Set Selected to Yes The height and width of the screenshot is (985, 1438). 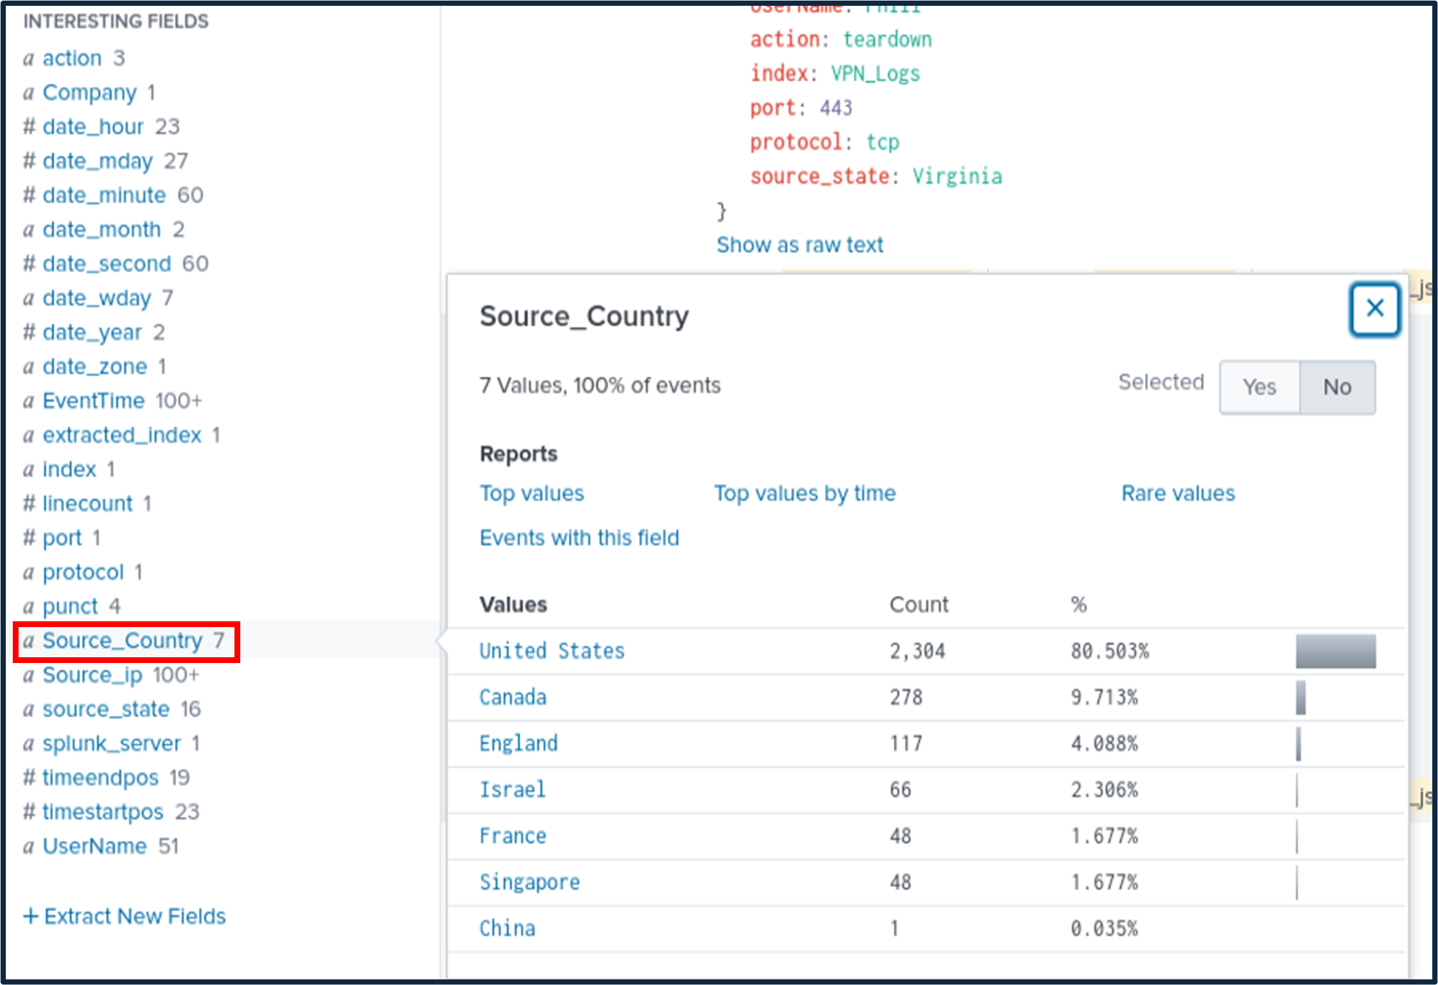[x=1259, y=388]
